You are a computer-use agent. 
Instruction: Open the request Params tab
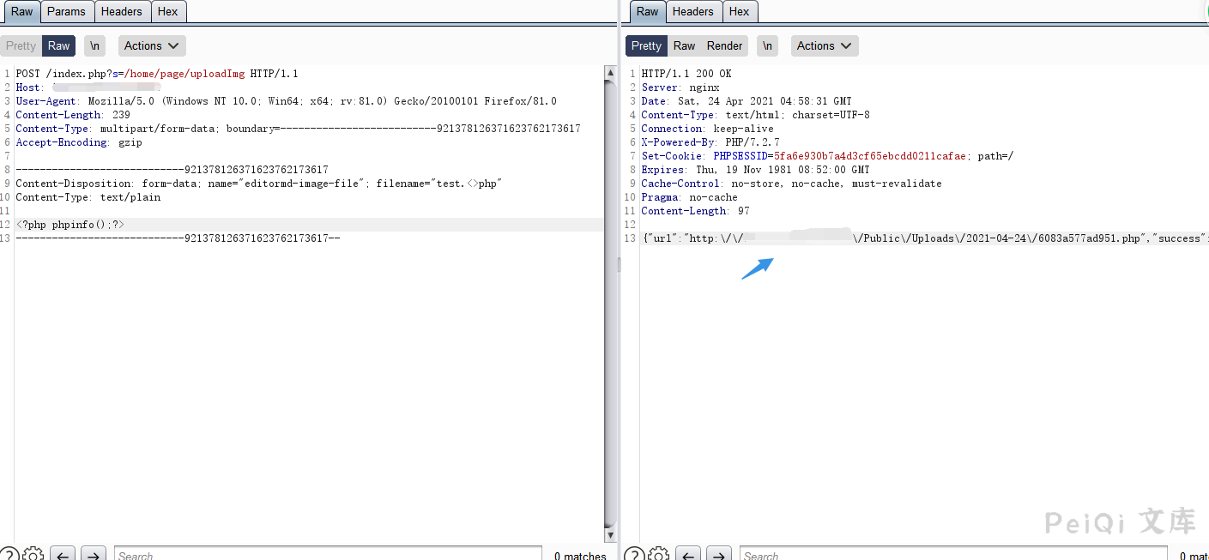66,11
